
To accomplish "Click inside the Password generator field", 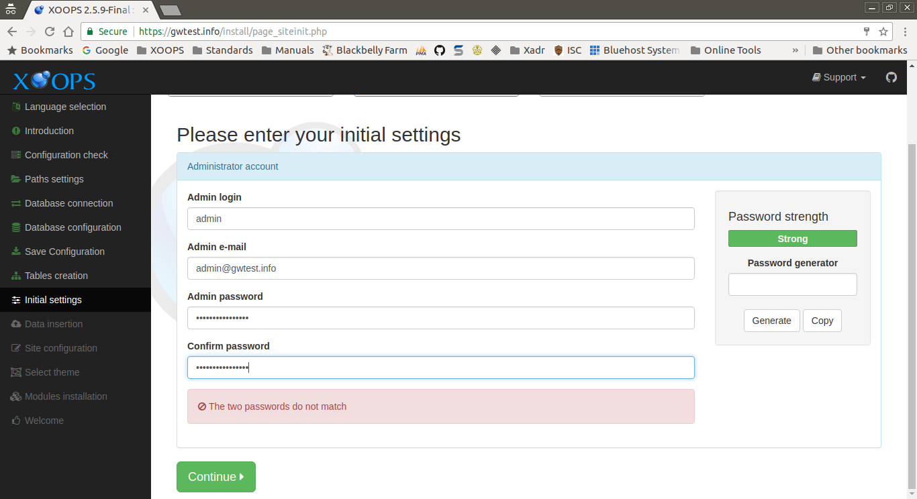I will [x=792, y=284].
